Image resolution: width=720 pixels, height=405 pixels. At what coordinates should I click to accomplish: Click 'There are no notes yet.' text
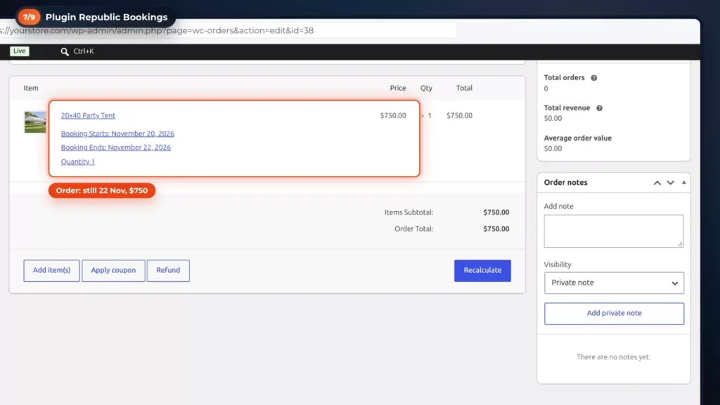(x=613, y=357)
